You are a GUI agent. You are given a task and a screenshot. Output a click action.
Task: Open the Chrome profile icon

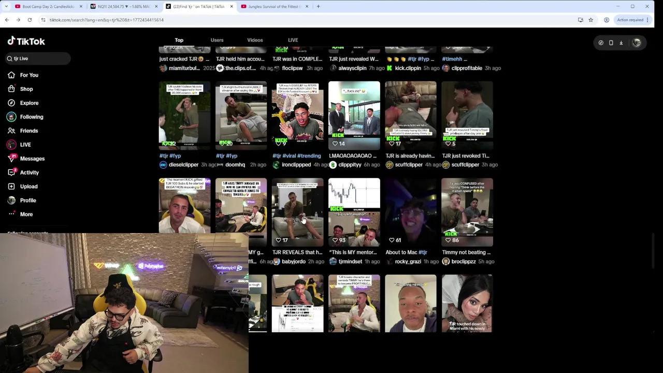(x=607, y=20)
